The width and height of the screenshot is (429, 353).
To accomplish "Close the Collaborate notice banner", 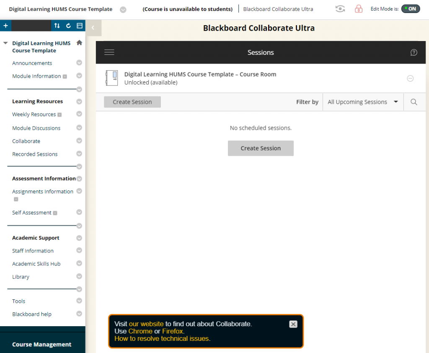I will (x=293, y=324).
